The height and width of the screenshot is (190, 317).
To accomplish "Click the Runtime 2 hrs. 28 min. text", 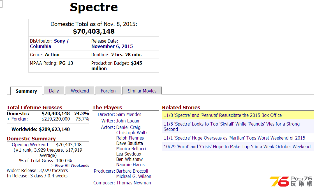I will tap(116, 55).
